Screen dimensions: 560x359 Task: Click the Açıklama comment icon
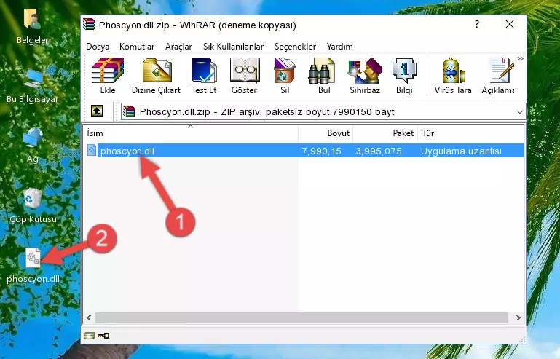tap(498, 76)
